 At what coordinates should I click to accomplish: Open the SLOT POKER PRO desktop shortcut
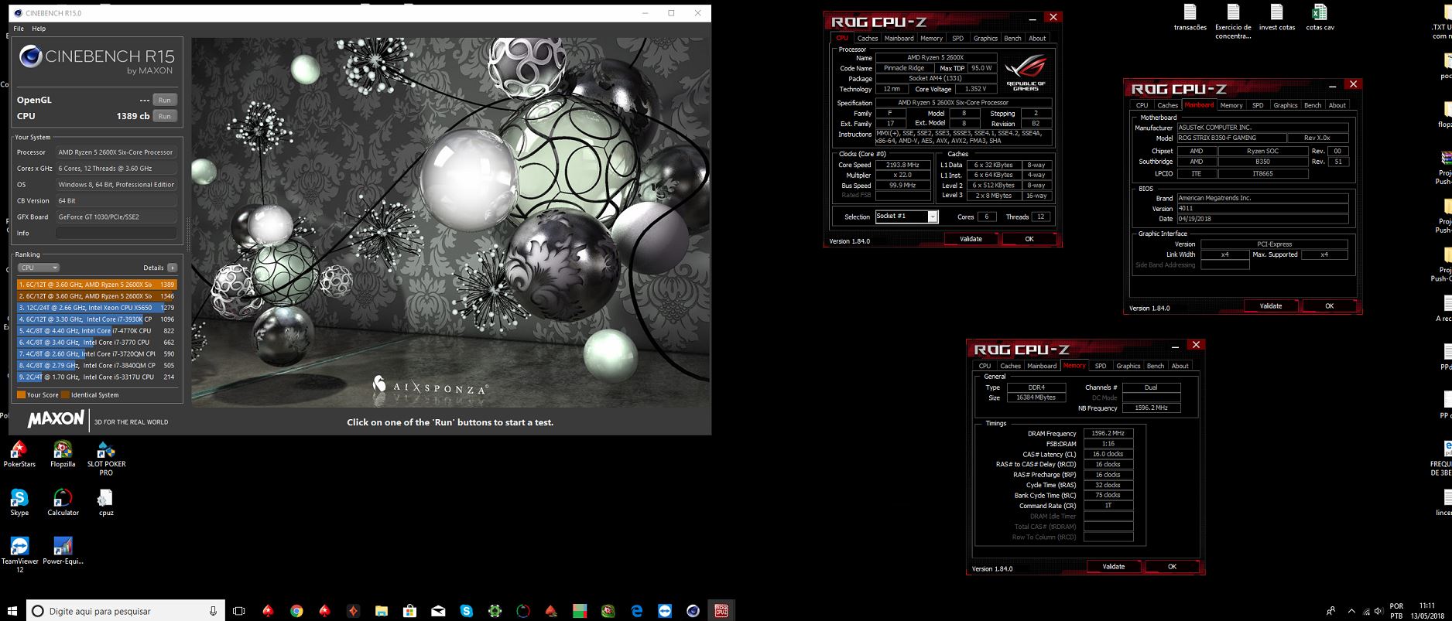[106, 458]
